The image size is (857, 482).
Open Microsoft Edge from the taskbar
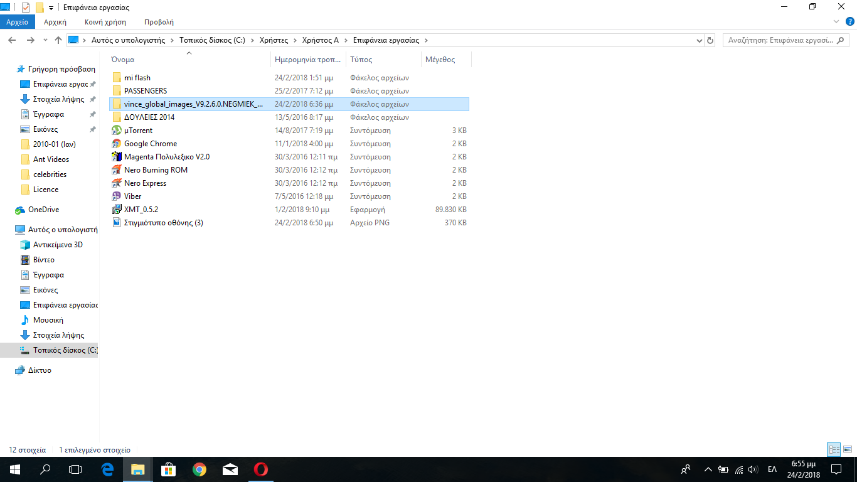pos(107,469)
